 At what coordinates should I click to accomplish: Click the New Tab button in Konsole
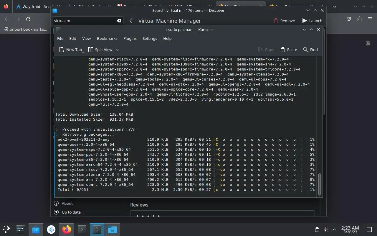71,50
